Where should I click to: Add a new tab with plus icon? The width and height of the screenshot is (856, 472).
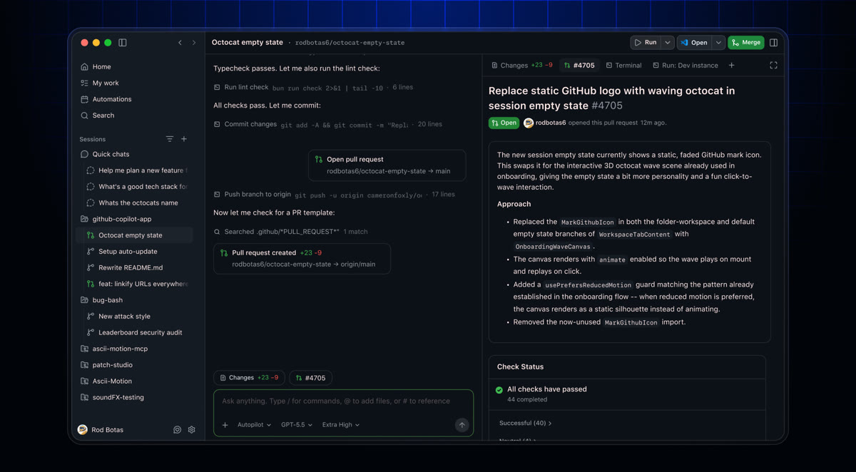[x=731, y=66]
